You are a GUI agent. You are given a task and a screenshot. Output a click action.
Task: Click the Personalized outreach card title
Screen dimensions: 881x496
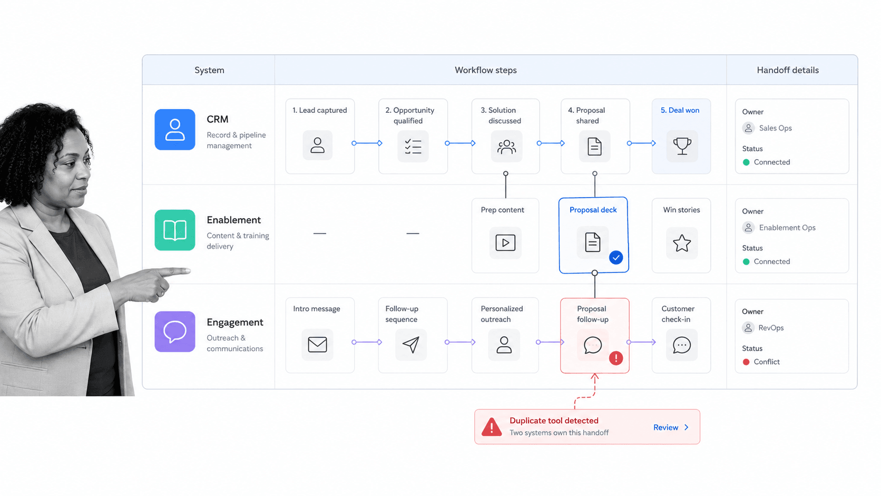point(502,314)
